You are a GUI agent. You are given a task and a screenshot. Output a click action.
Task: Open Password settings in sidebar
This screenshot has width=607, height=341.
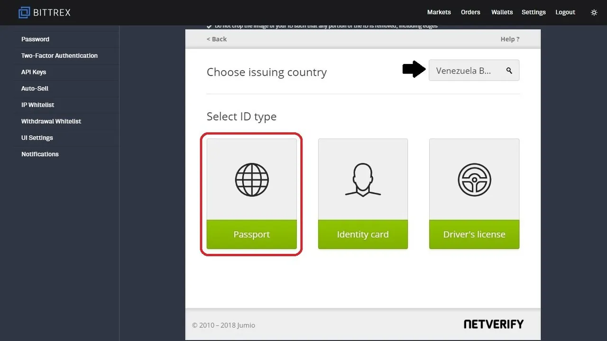[35, 39]
